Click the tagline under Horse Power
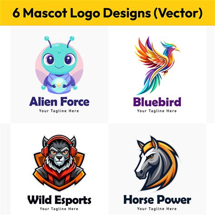Image resolution: width=215 pixels, height=215 pixels. pyautogui.click(x=157, y=209)
